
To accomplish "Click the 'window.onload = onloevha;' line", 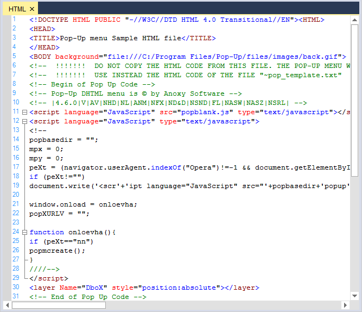I will tap(83, 205).
